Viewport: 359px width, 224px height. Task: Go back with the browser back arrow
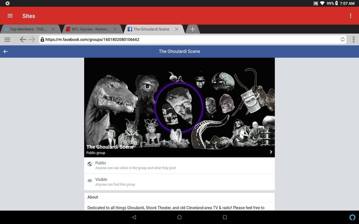23,39
